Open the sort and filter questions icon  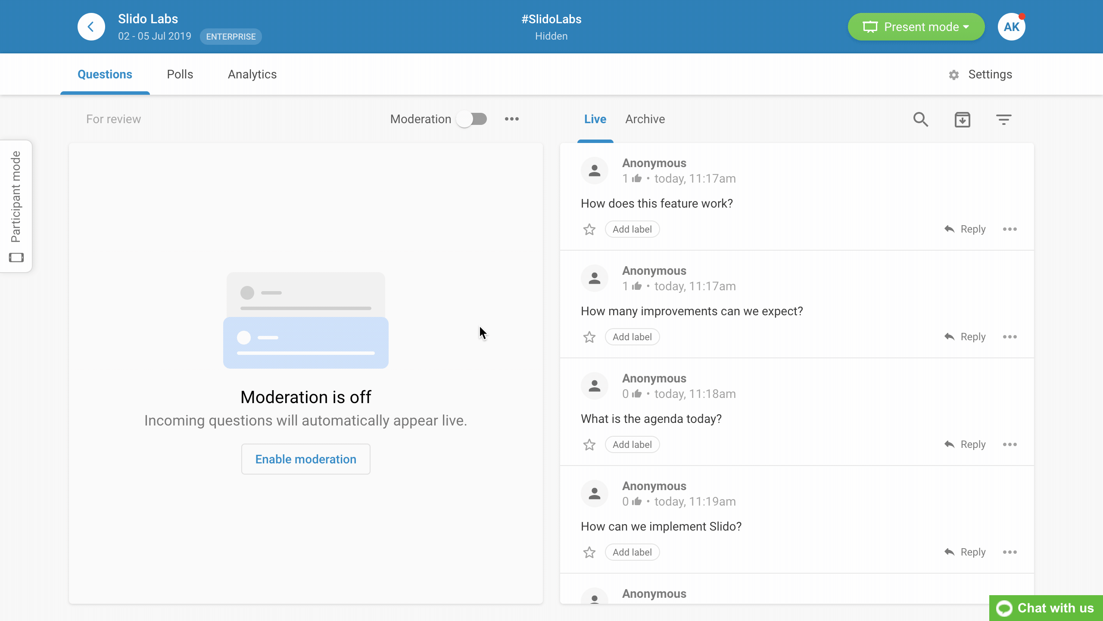coord(1004,119)
